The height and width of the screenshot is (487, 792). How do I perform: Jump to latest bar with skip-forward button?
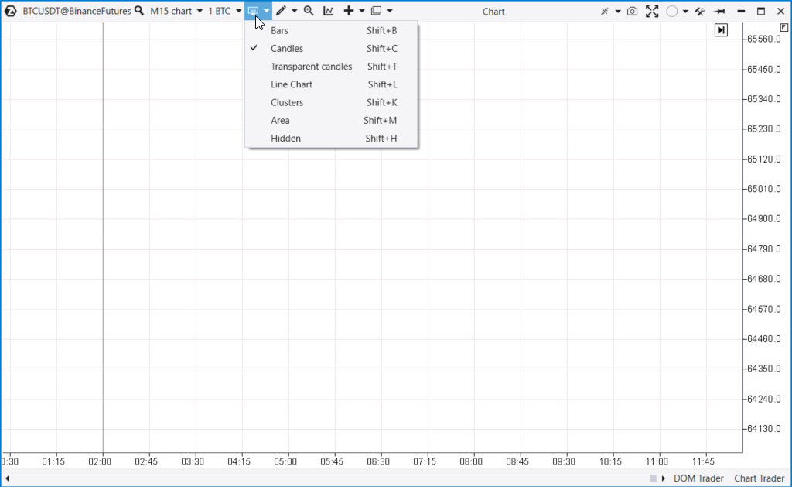click(721, 29)
